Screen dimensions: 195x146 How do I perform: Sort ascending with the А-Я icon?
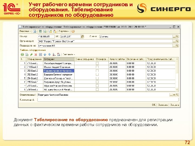[x=54, y=54]
